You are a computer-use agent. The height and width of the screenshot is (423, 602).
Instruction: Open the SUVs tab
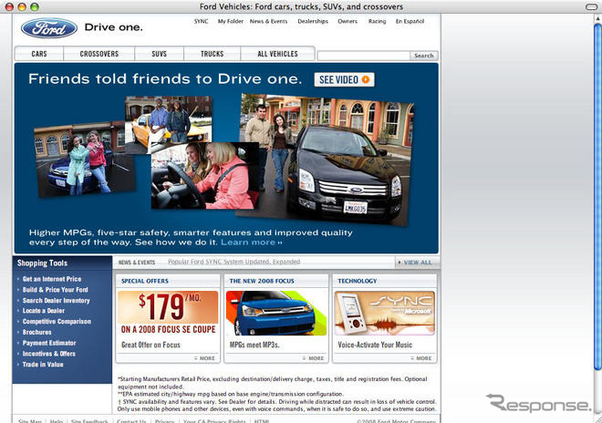click(160, 54)
